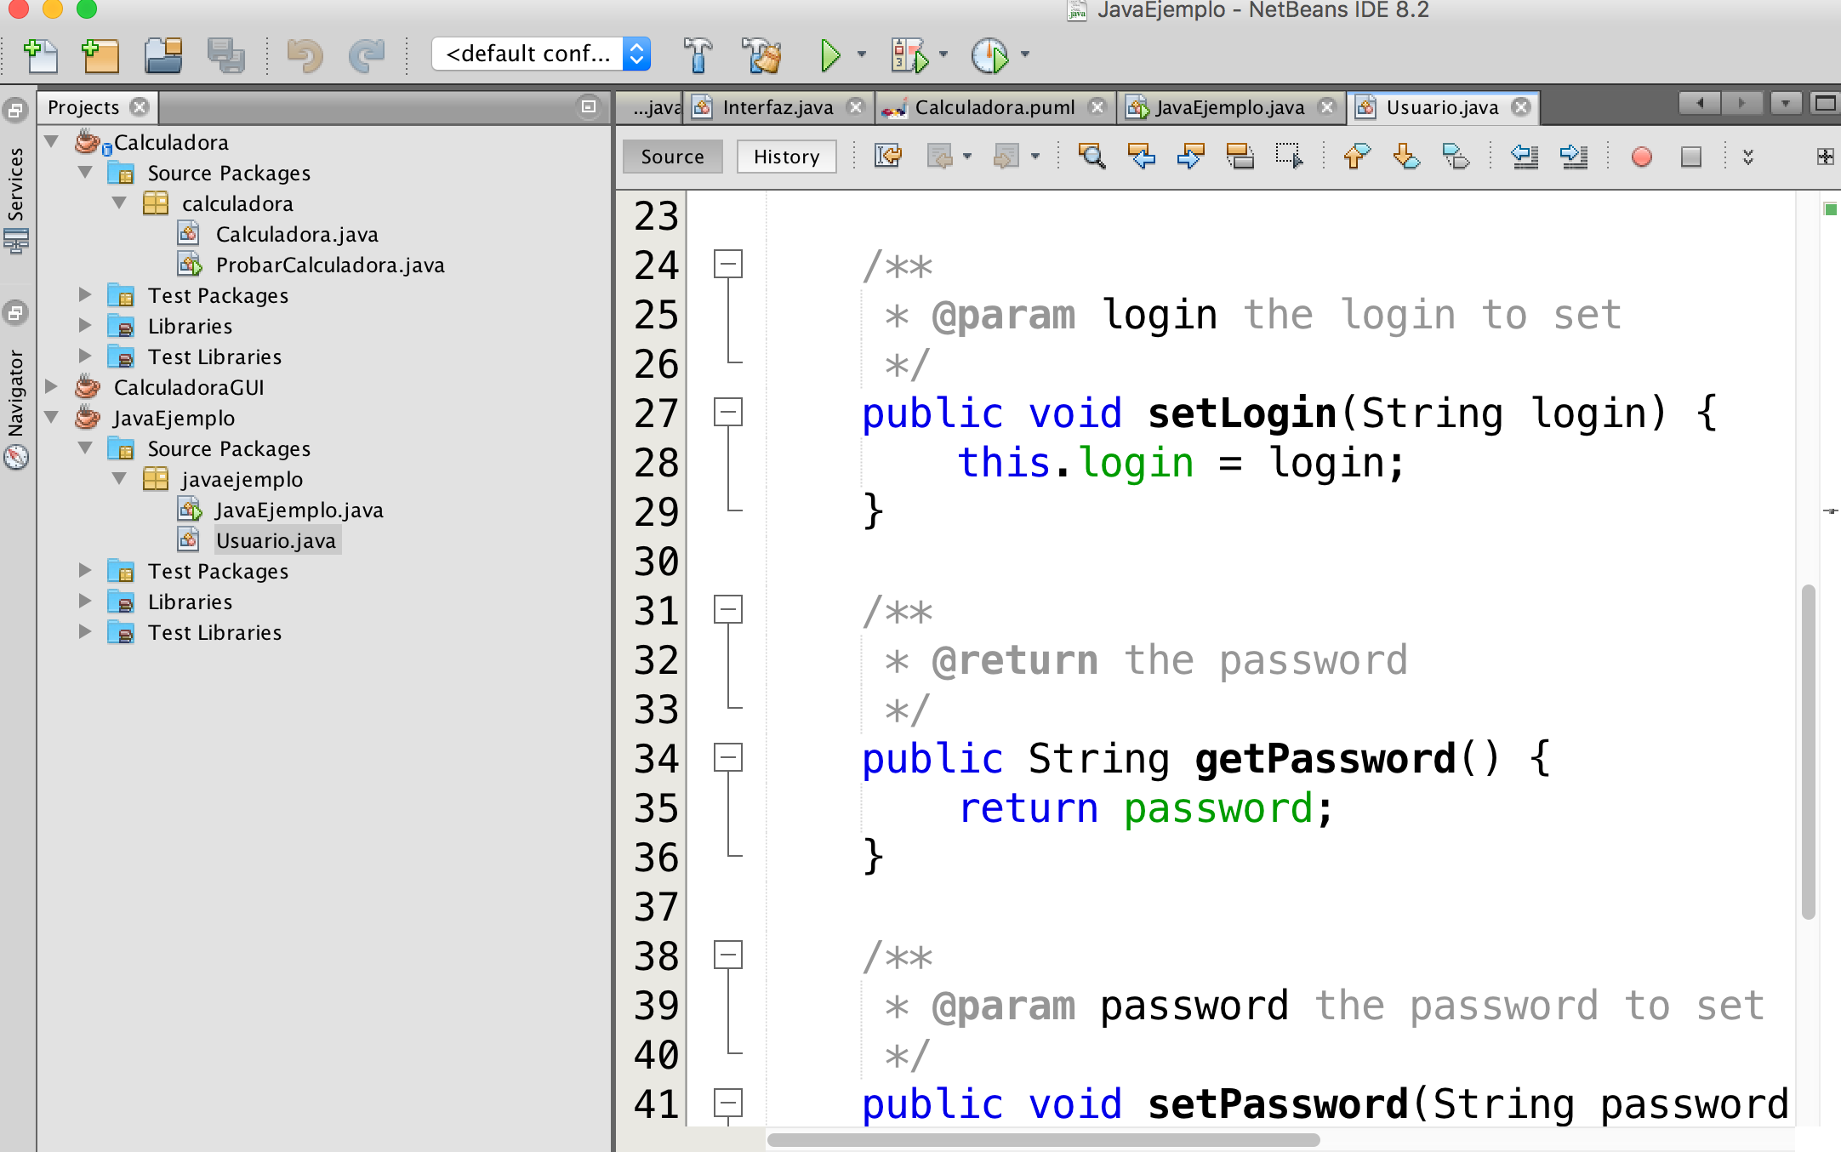The width and height of the screenshot is (1841, 1152).
Task: Expand the Test Packages node under JavaEjemplo
Action: coord(85,571)
